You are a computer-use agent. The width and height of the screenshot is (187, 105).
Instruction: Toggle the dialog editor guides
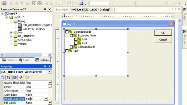point(81,3)
